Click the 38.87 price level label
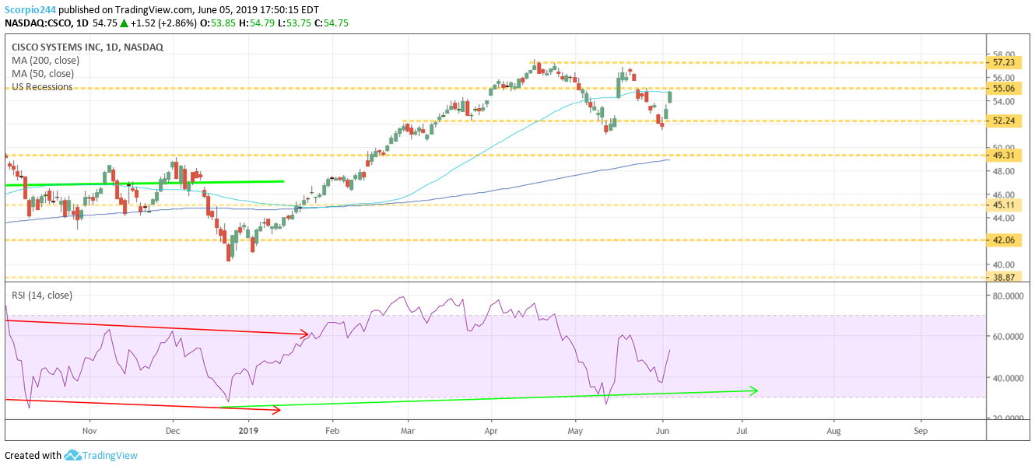 click(x=1003, y=276)
